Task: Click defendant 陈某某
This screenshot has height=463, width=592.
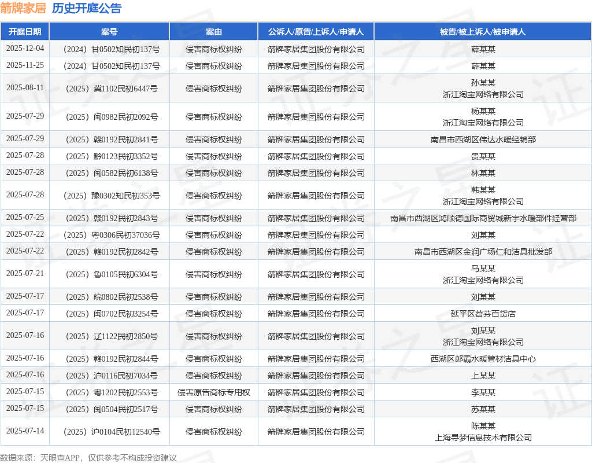Action: [x=483, y=426]
